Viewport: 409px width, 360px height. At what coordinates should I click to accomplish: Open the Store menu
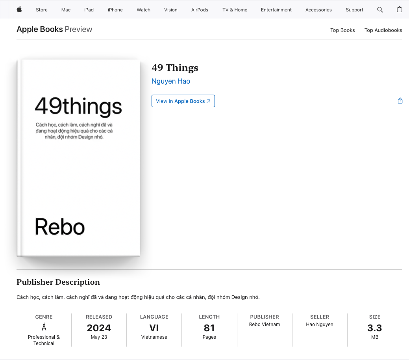42,10
